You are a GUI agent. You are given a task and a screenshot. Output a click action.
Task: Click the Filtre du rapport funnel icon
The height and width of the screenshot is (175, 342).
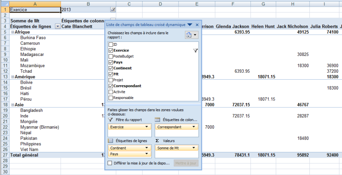tap(110, 120)
